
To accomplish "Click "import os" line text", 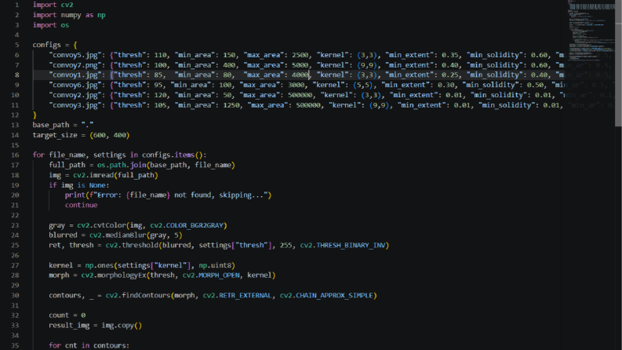I will pos(51,25).
